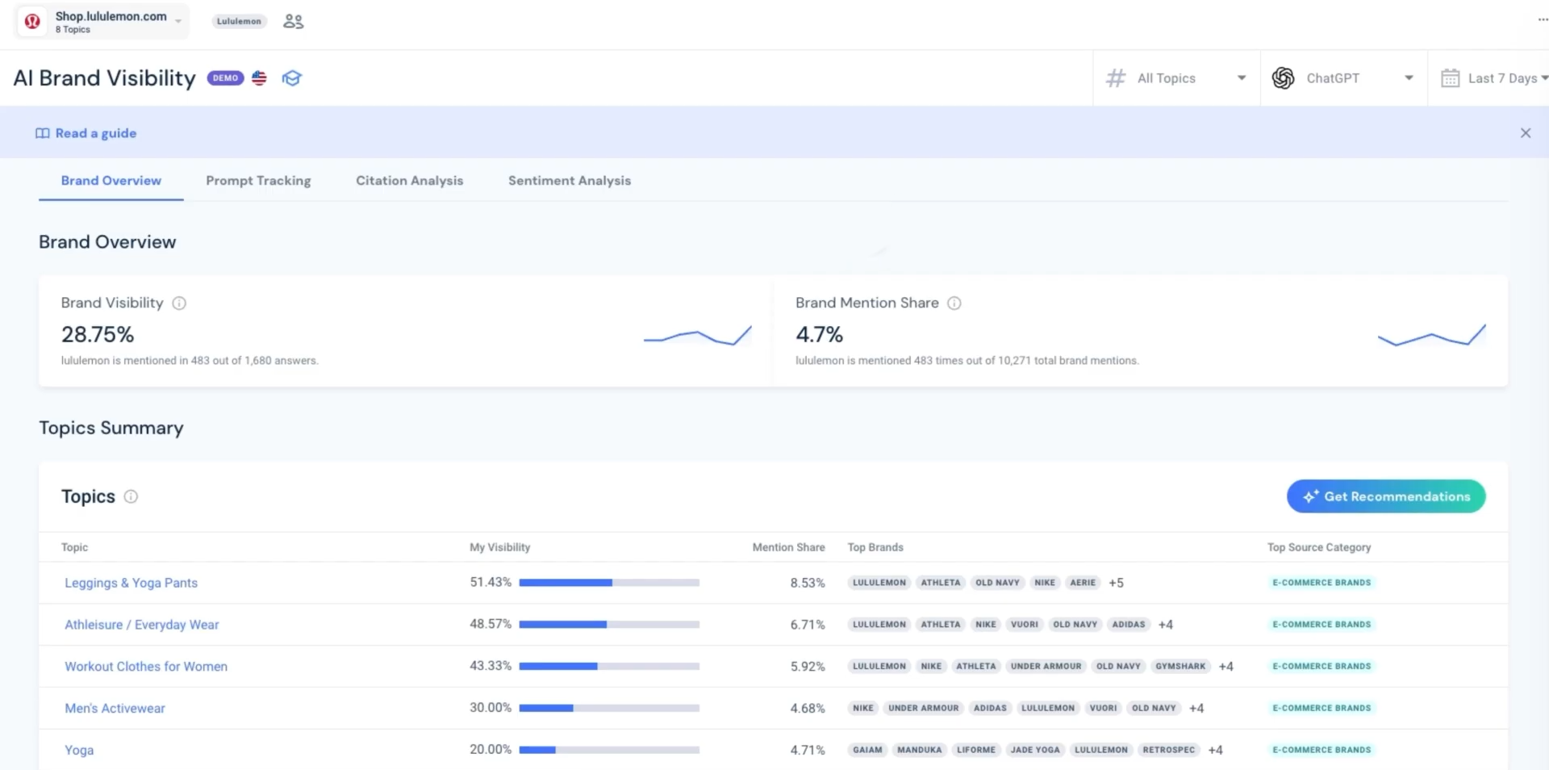Show info icon next to Topics
The height and width of the screenshot is (770, 1549).
click(131, 497)
